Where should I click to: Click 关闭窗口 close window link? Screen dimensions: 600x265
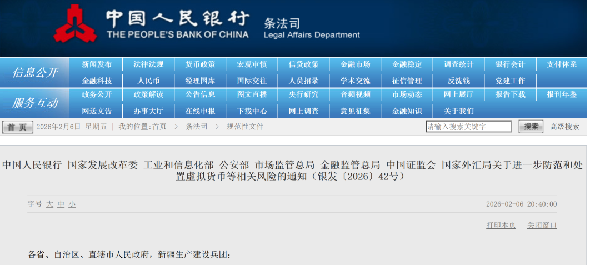point(542,225)
